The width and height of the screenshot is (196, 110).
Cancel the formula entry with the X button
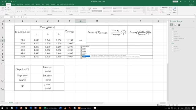pos(15,17)
